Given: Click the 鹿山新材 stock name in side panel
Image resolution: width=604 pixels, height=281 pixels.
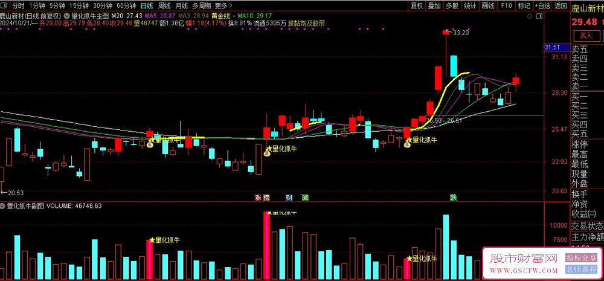Looking at the screenshot, I should [587, 8].
